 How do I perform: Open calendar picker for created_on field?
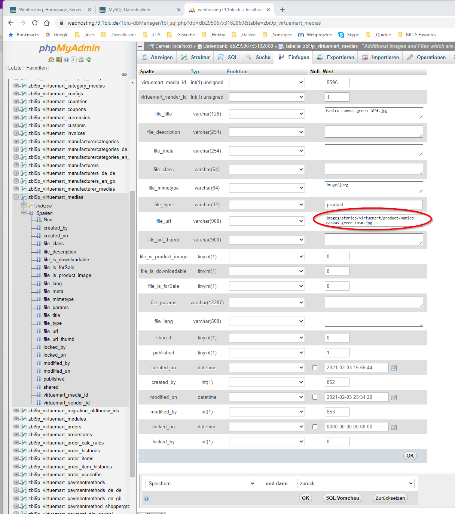[394, 368]
